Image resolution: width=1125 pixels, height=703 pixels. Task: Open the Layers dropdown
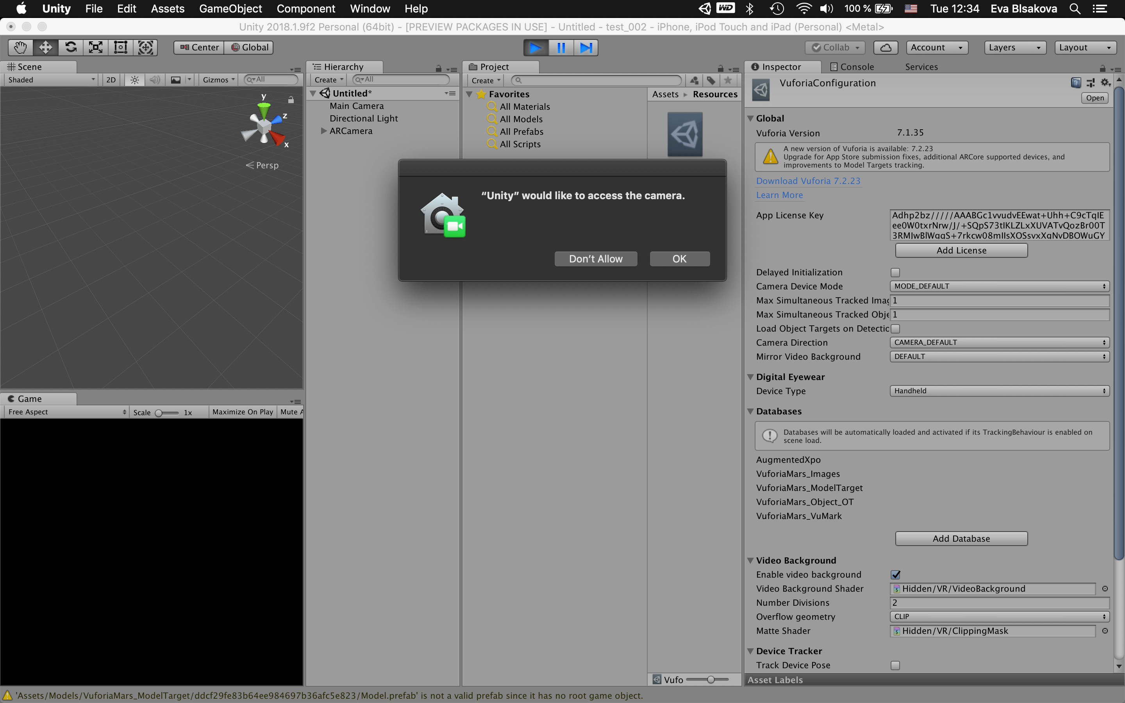(x=1015, y=47)
